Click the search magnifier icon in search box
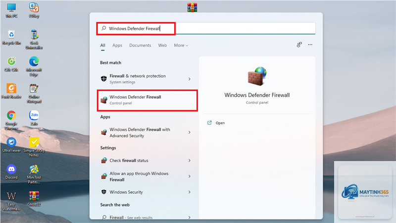This screenshot has width=396, height=223. coord(104,28)
